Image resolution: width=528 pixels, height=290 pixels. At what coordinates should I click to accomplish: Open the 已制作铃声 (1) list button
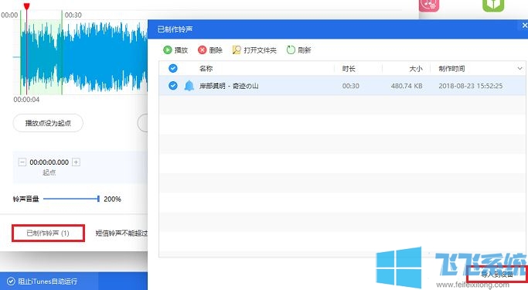click(x=48, y=233)
